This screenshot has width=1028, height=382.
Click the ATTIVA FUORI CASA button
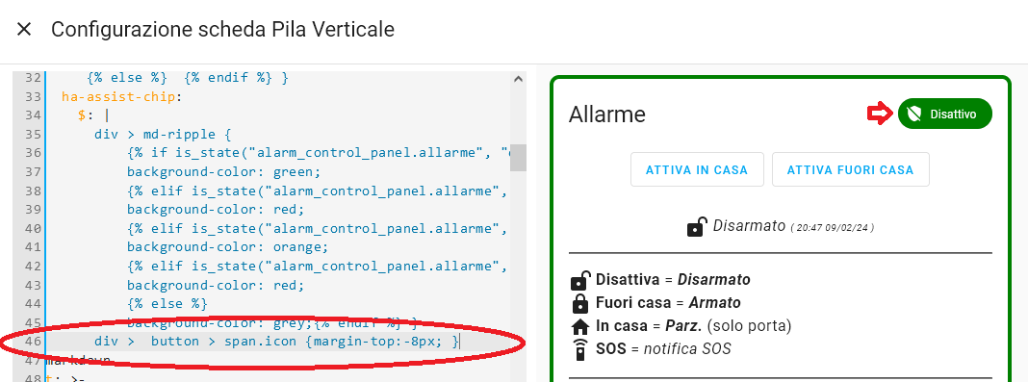(850, 169)
